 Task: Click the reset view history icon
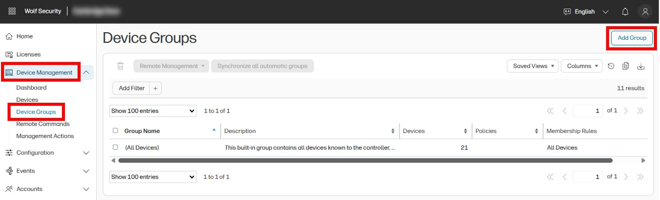pyautogui.click(x=611, y=66)
